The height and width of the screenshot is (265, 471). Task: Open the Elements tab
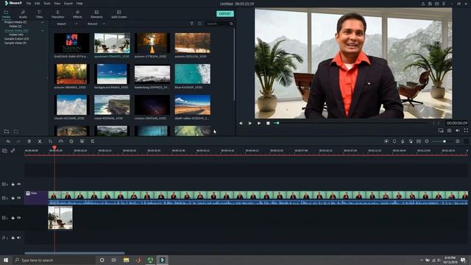96,14
